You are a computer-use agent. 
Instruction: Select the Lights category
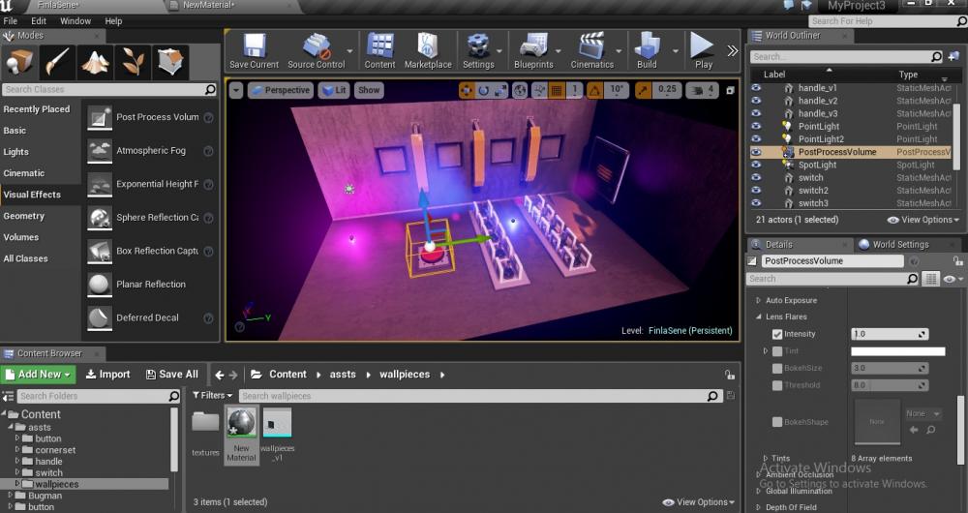pos(16,152)
